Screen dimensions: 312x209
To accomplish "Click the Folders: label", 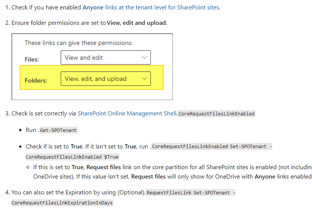I will click(x=36, y=80).
